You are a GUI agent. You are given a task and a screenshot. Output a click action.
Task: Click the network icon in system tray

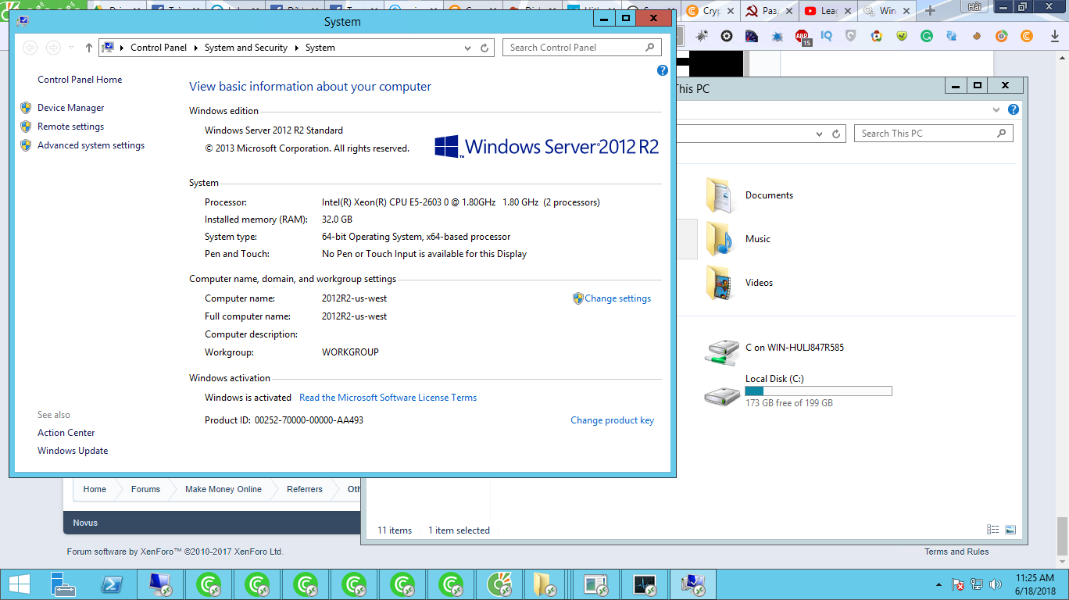coord(977,584)
